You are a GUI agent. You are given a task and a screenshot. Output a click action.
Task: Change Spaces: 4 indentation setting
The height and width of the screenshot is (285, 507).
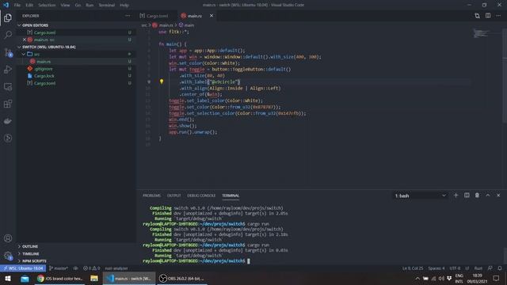tap(436, 268)
